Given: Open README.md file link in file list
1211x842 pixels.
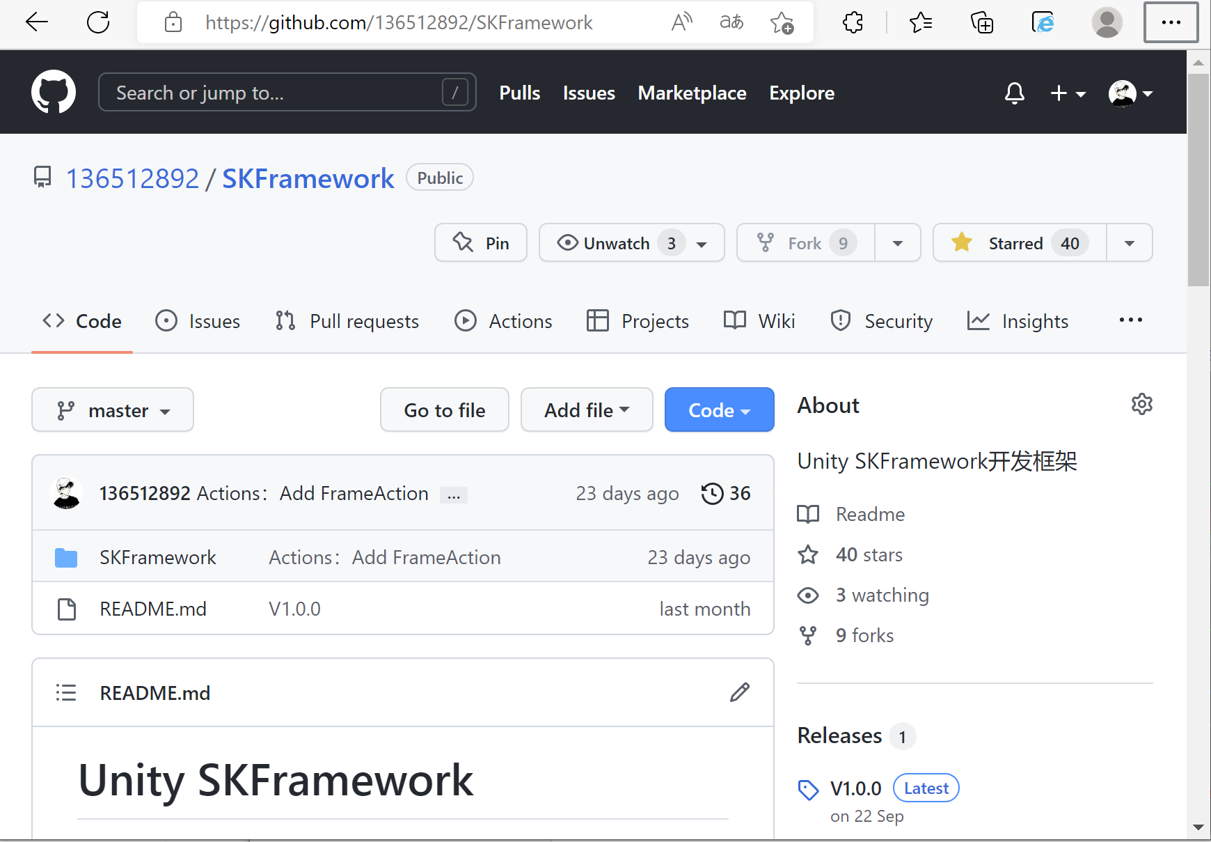Looking at the screenshot, I should [x=153, y=609].
